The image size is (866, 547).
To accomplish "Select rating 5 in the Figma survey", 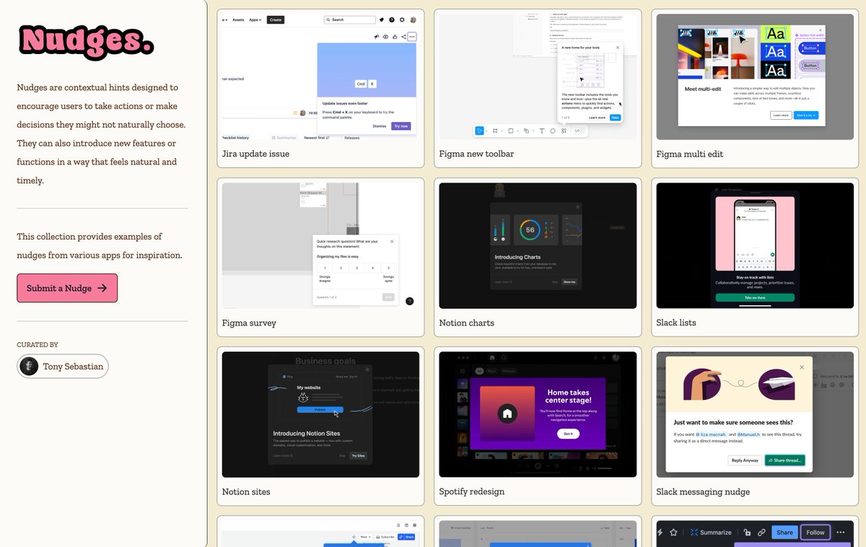I will (x=388, y=268).
